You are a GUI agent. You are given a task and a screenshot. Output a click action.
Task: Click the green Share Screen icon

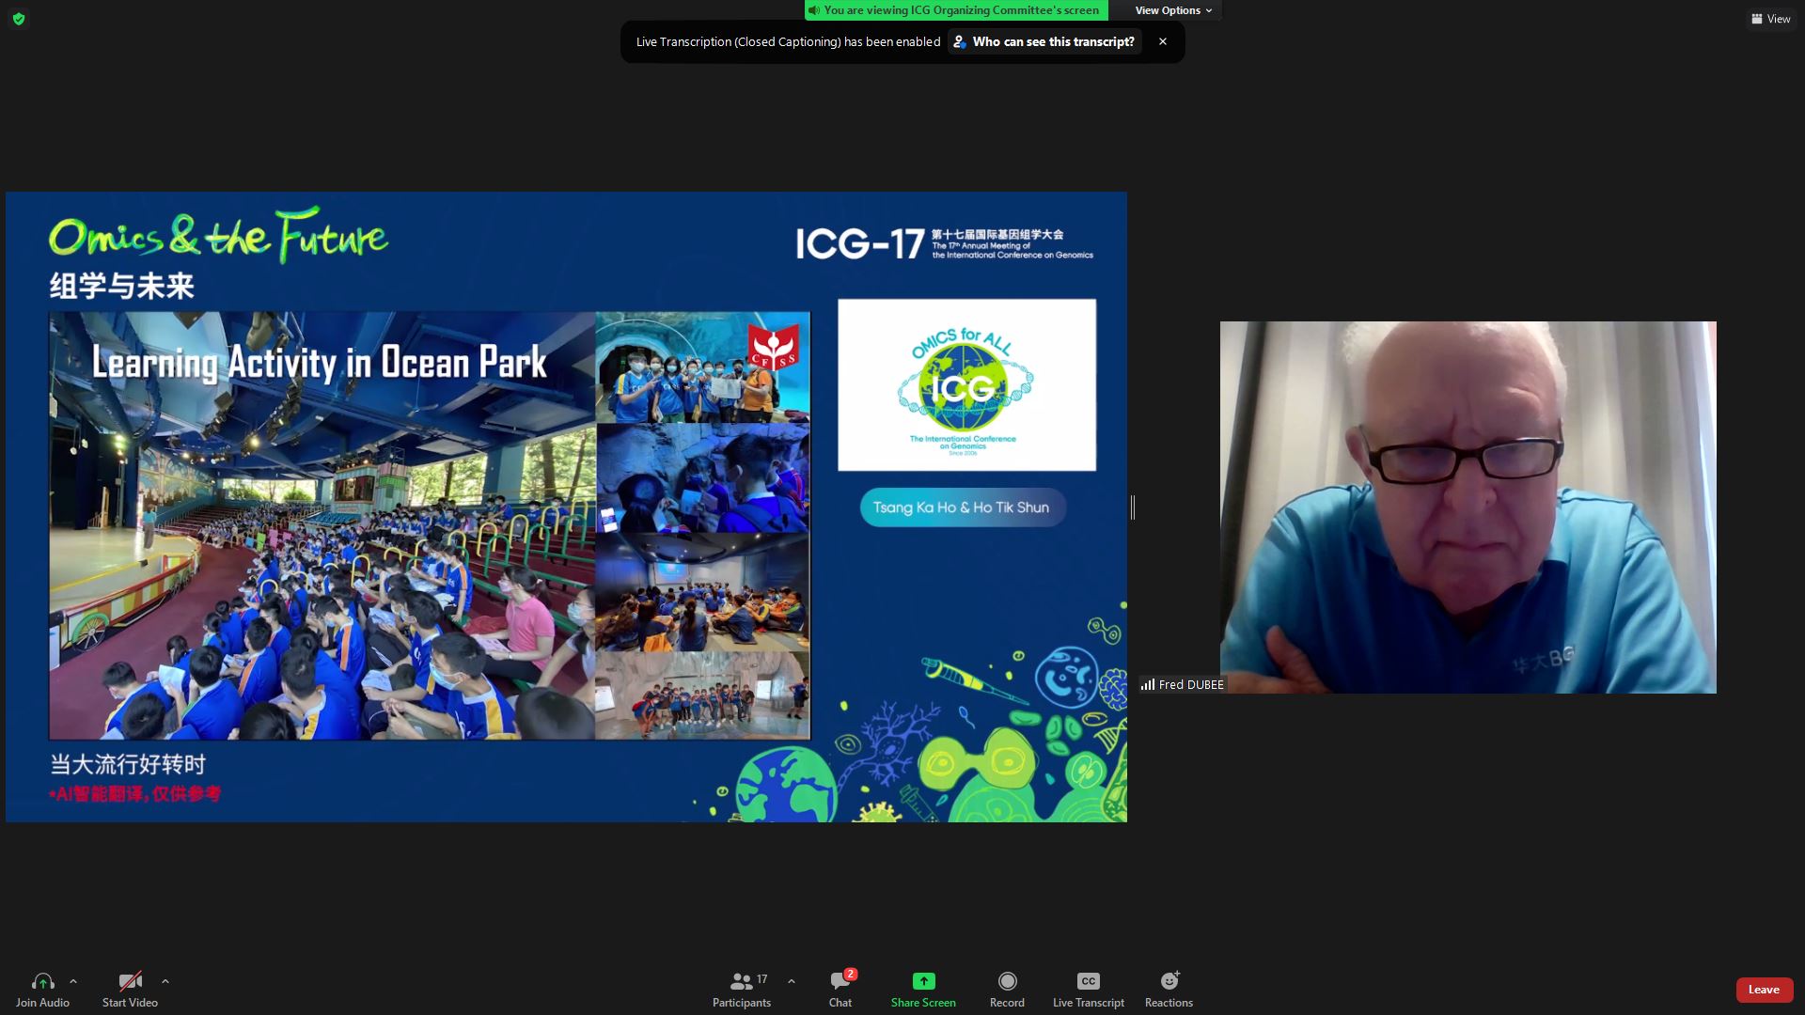[x=923, y=981]
